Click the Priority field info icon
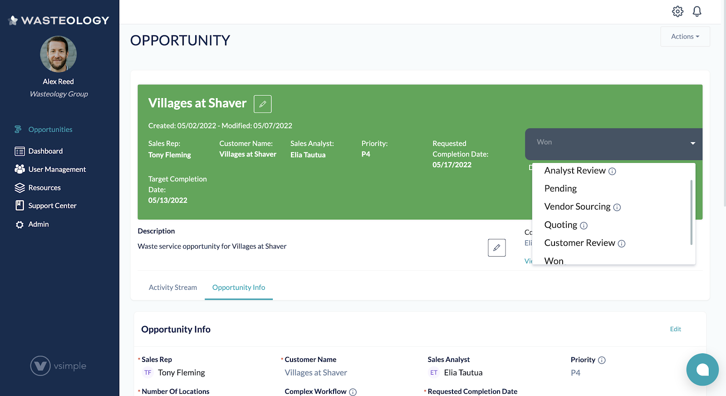 click(602, 360)
